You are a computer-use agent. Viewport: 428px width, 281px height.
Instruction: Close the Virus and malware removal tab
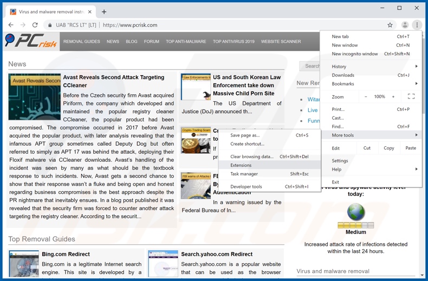90,12
